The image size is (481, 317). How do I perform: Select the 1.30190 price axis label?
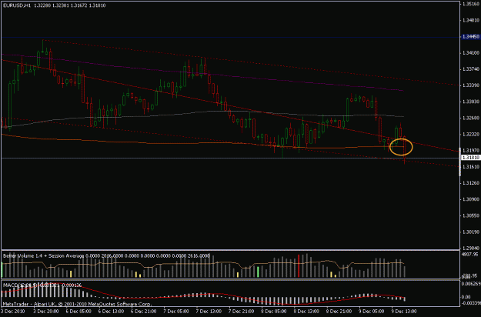[471, 232]
